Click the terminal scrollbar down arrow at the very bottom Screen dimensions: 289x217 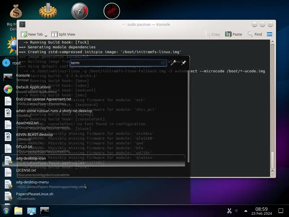point(272,175)
